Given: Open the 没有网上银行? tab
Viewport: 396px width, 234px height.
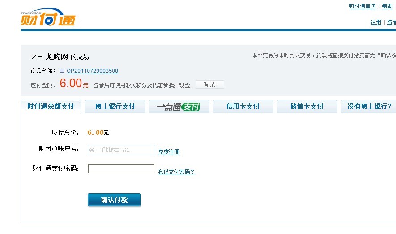Looking at the screenshot, I should tap(369, 106).
